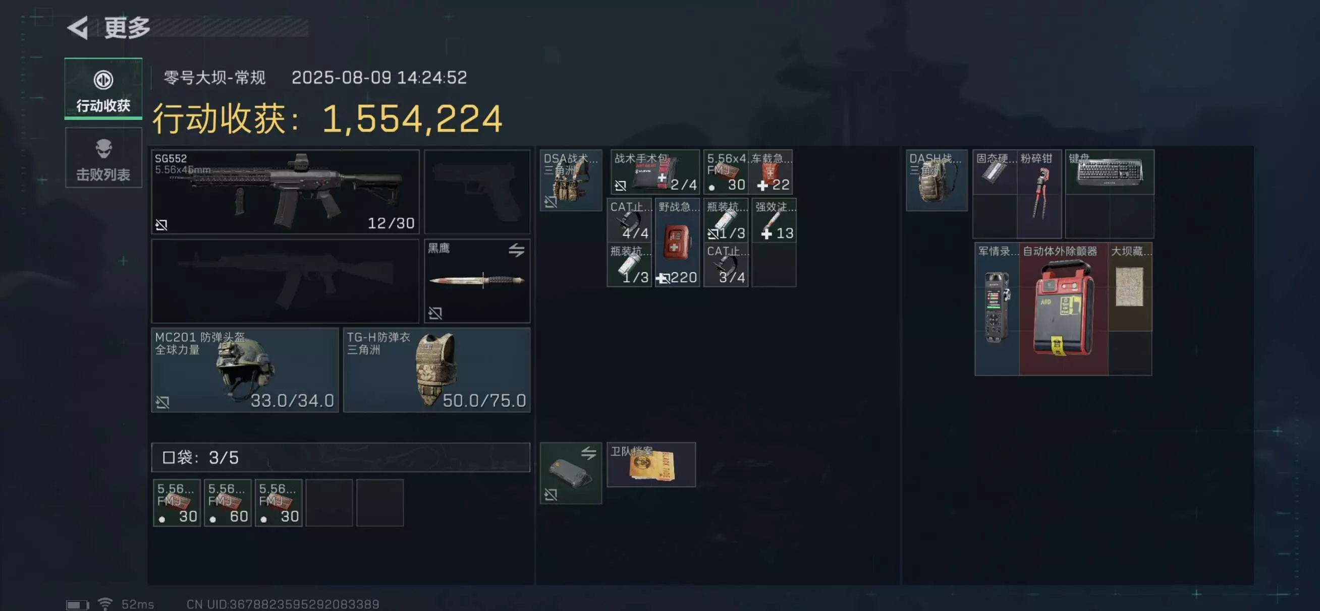Switch to the 击败列表 tab

pos(103,158)
